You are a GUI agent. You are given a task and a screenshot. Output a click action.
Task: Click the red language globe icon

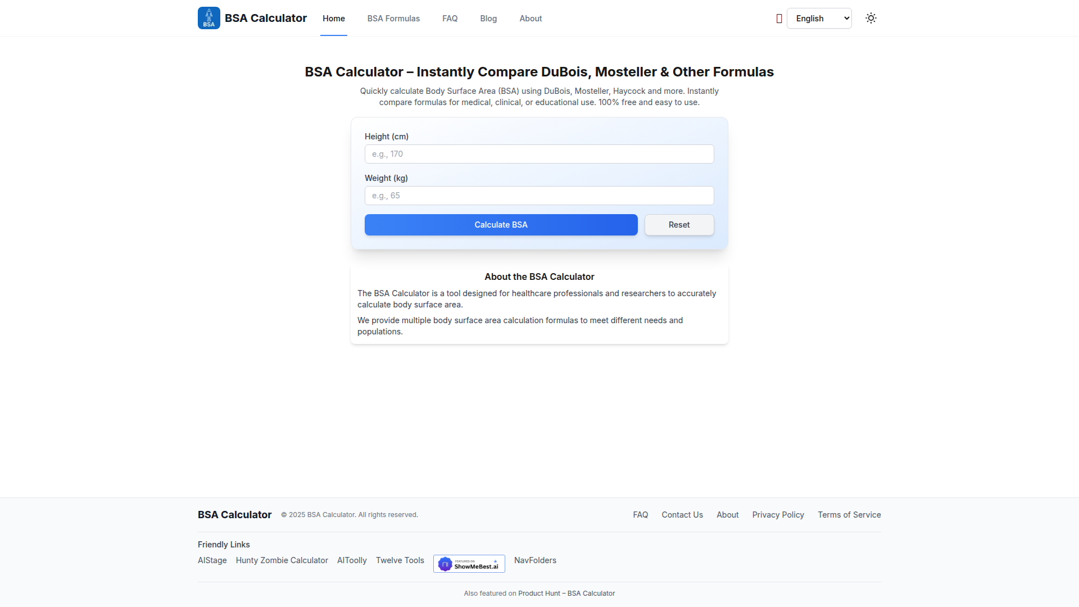pos(779,19)
